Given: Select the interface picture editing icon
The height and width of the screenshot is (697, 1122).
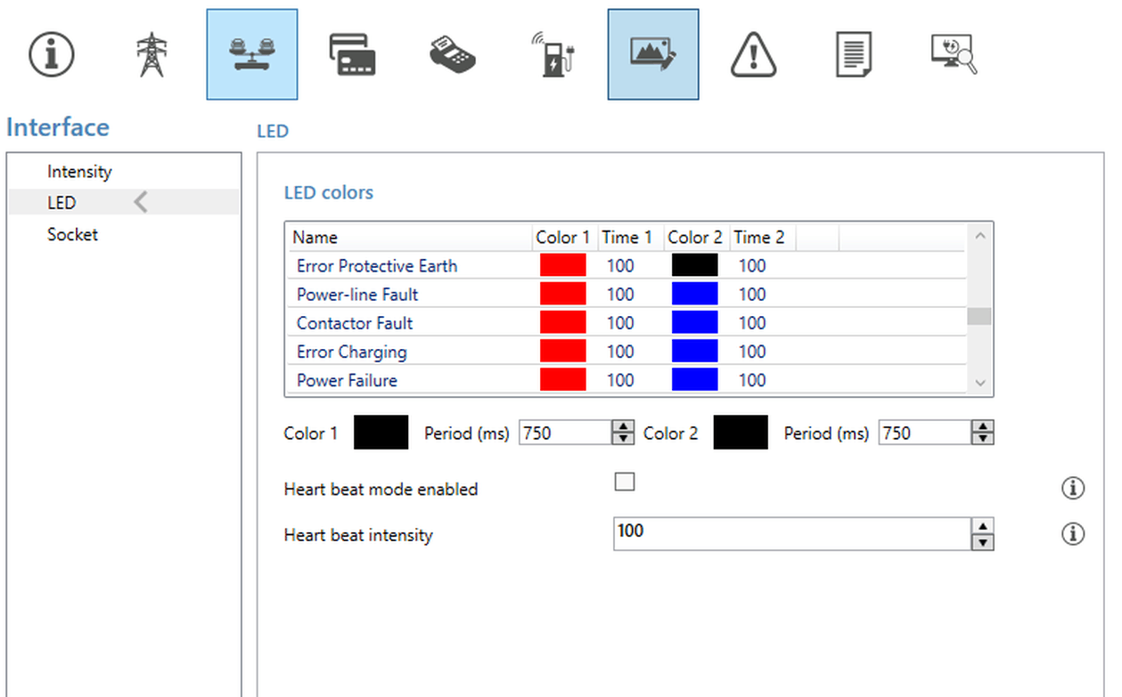Looking at the screenshot, I should coord(653,54).
